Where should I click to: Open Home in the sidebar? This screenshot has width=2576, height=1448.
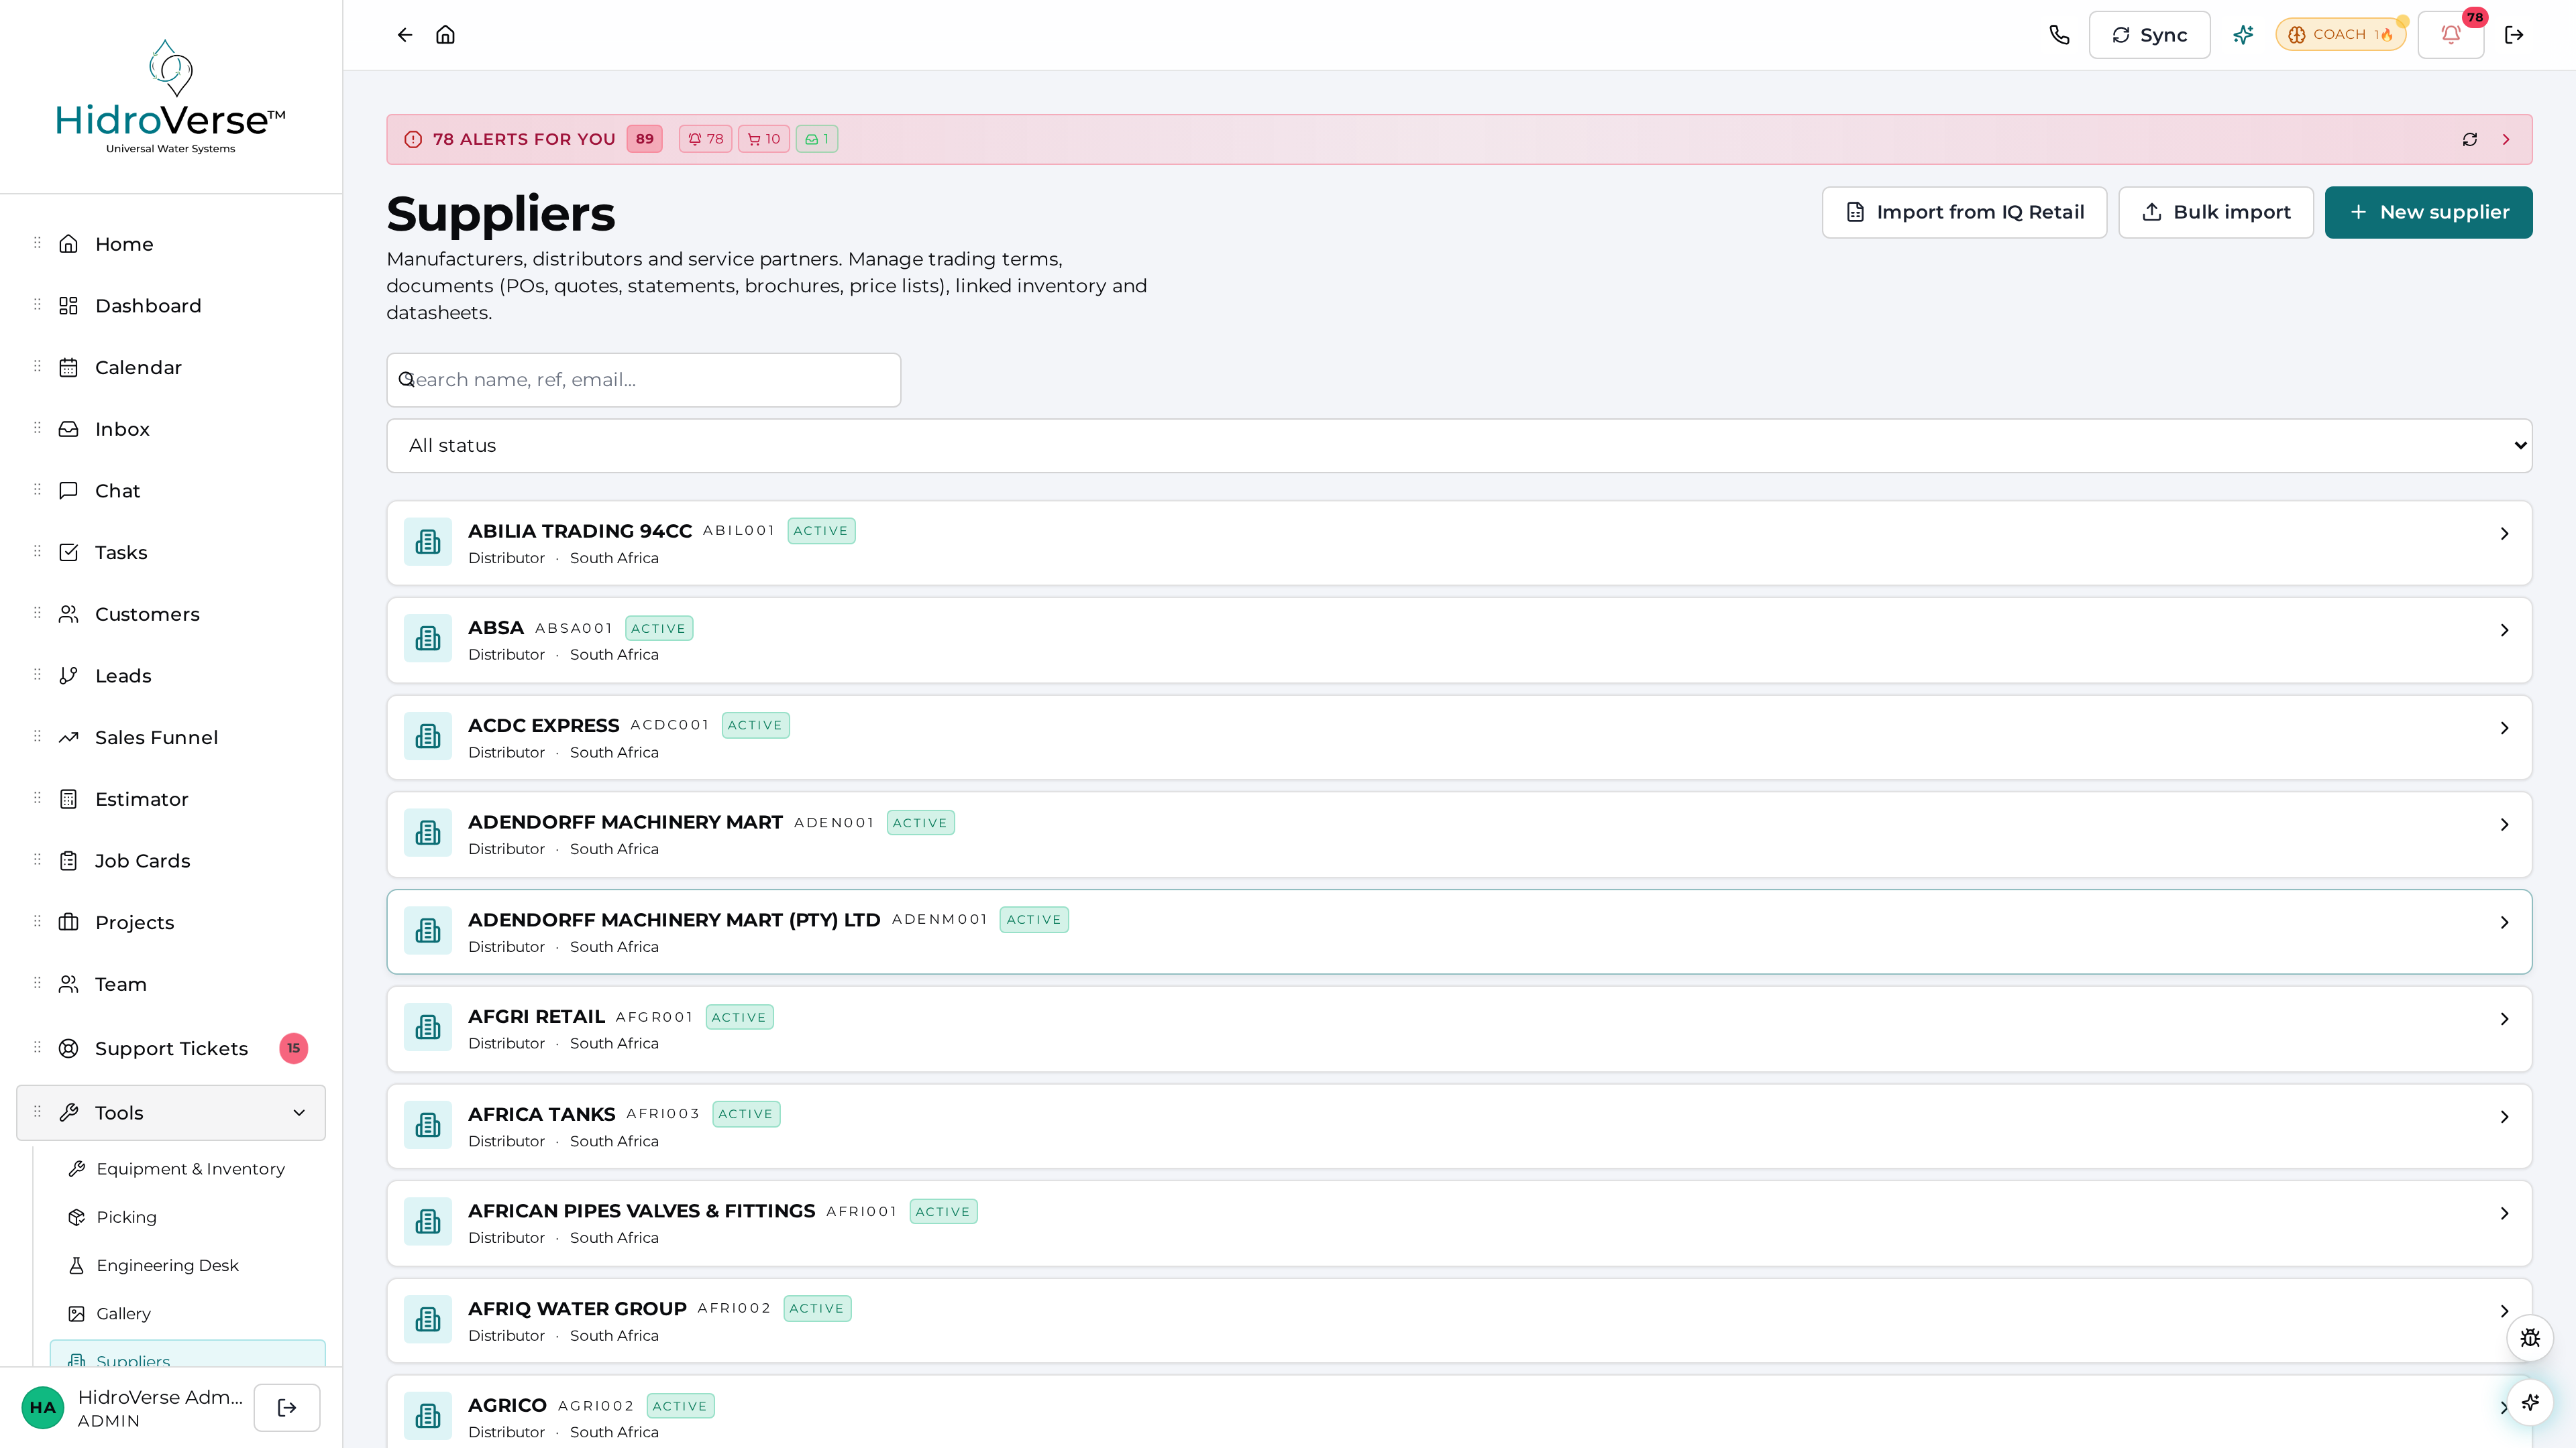171,244
